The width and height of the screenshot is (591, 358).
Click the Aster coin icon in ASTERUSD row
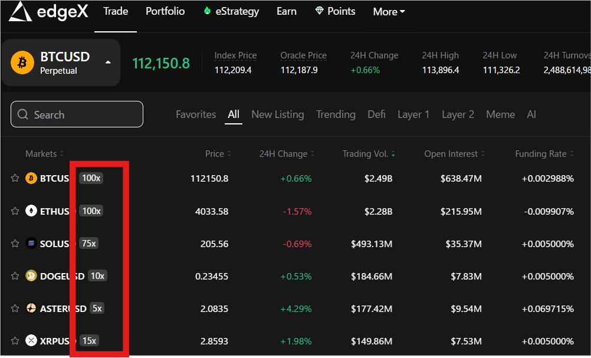coord(31,308)
